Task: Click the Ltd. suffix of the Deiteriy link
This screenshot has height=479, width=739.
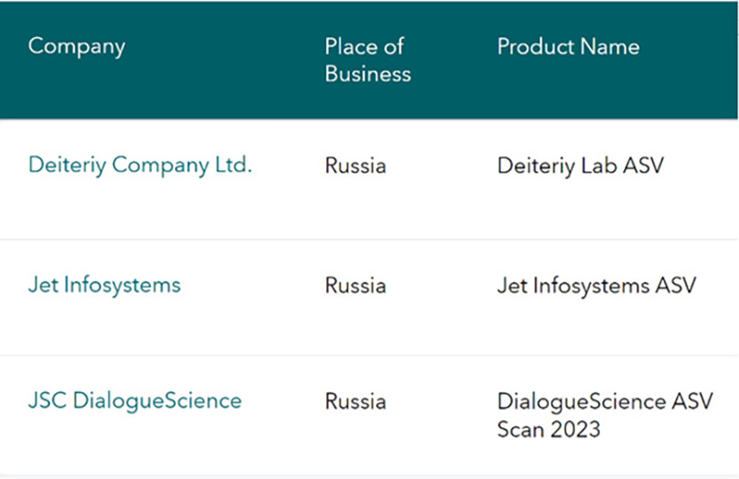Action: (234, 165)
